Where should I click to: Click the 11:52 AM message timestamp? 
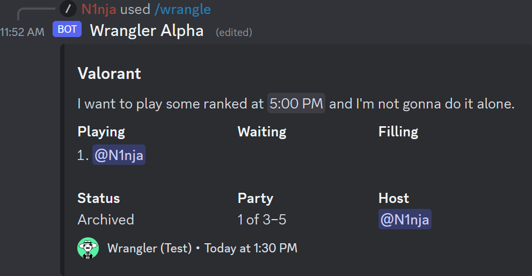[x=23, y=32]
